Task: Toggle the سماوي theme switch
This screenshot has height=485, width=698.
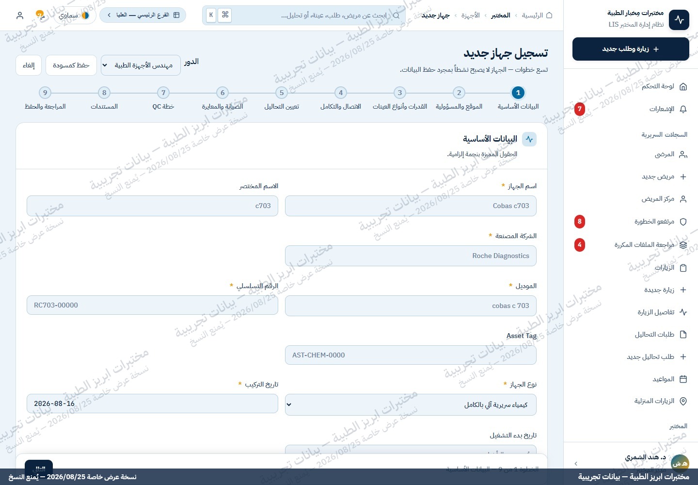Action: tap(74, 16)
